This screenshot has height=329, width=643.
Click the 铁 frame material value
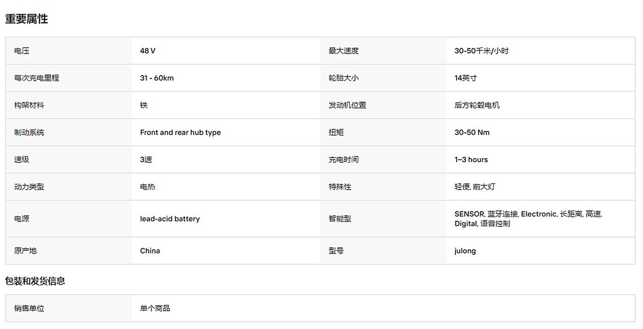(x=144, y=105)
